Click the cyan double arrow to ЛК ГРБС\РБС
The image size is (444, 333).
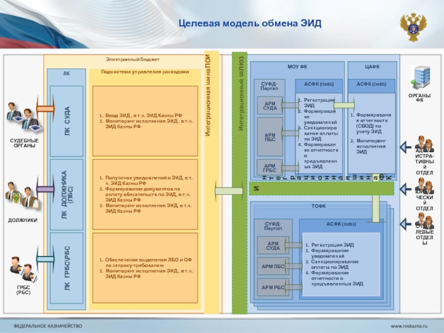click(46, 259)
